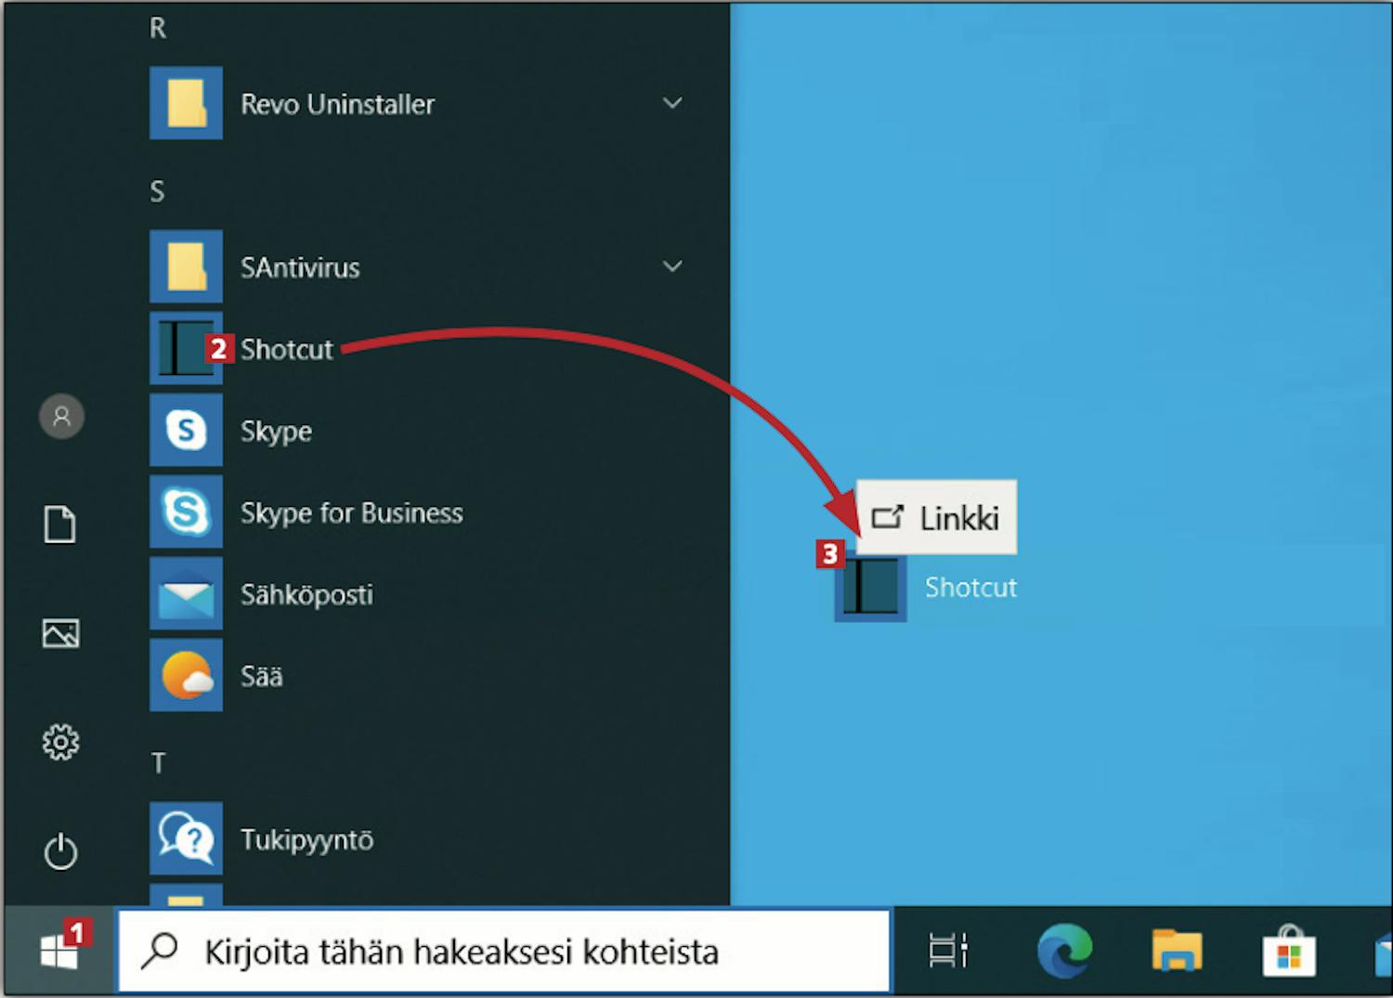Click the search box 'Kirjoita tähän hakeaksesi kohteista'

tap(504, 952)
